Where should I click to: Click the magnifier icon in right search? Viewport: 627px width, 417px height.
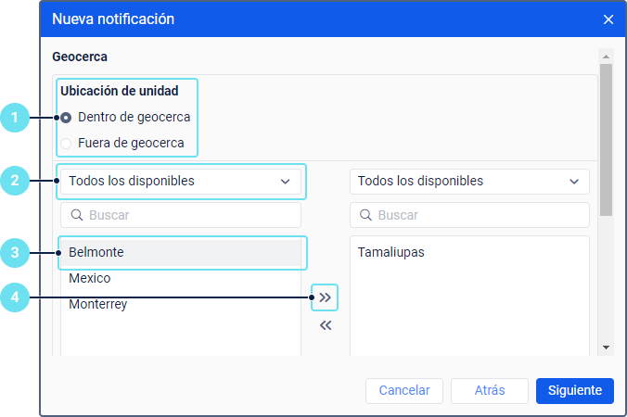pyautogui.click(x=366, y=216)
